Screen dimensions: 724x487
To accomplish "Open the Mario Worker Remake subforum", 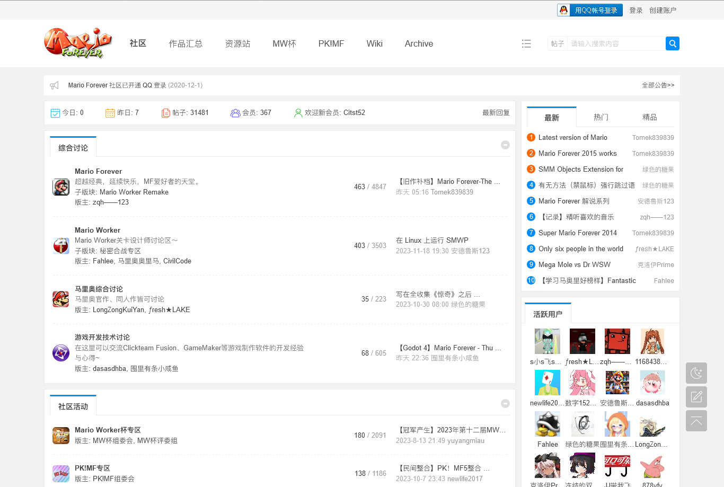I will click(x=134, y=192).
